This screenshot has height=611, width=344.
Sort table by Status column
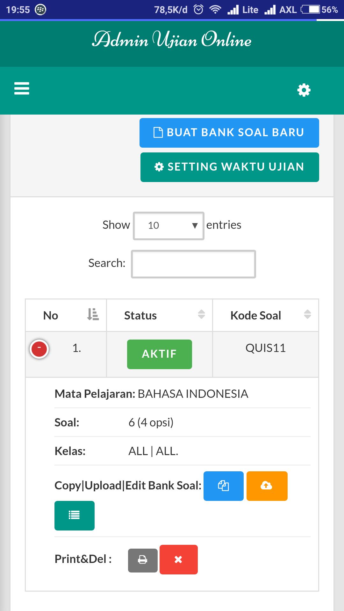(x=159, y=315)
